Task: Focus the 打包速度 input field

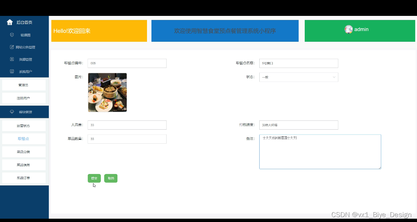Action: (299, 125)
